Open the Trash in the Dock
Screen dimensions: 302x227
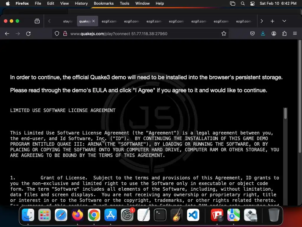[x=274, y=215]
